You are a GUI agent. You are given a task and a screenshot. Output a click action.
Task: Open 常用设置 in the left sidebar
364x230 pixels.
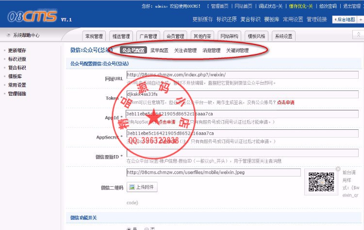click(x=17, y=85)
